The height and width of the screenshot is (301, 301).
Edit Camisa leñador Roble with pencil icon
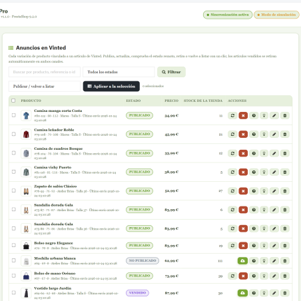pyautogui.click(x=274, y=135)
